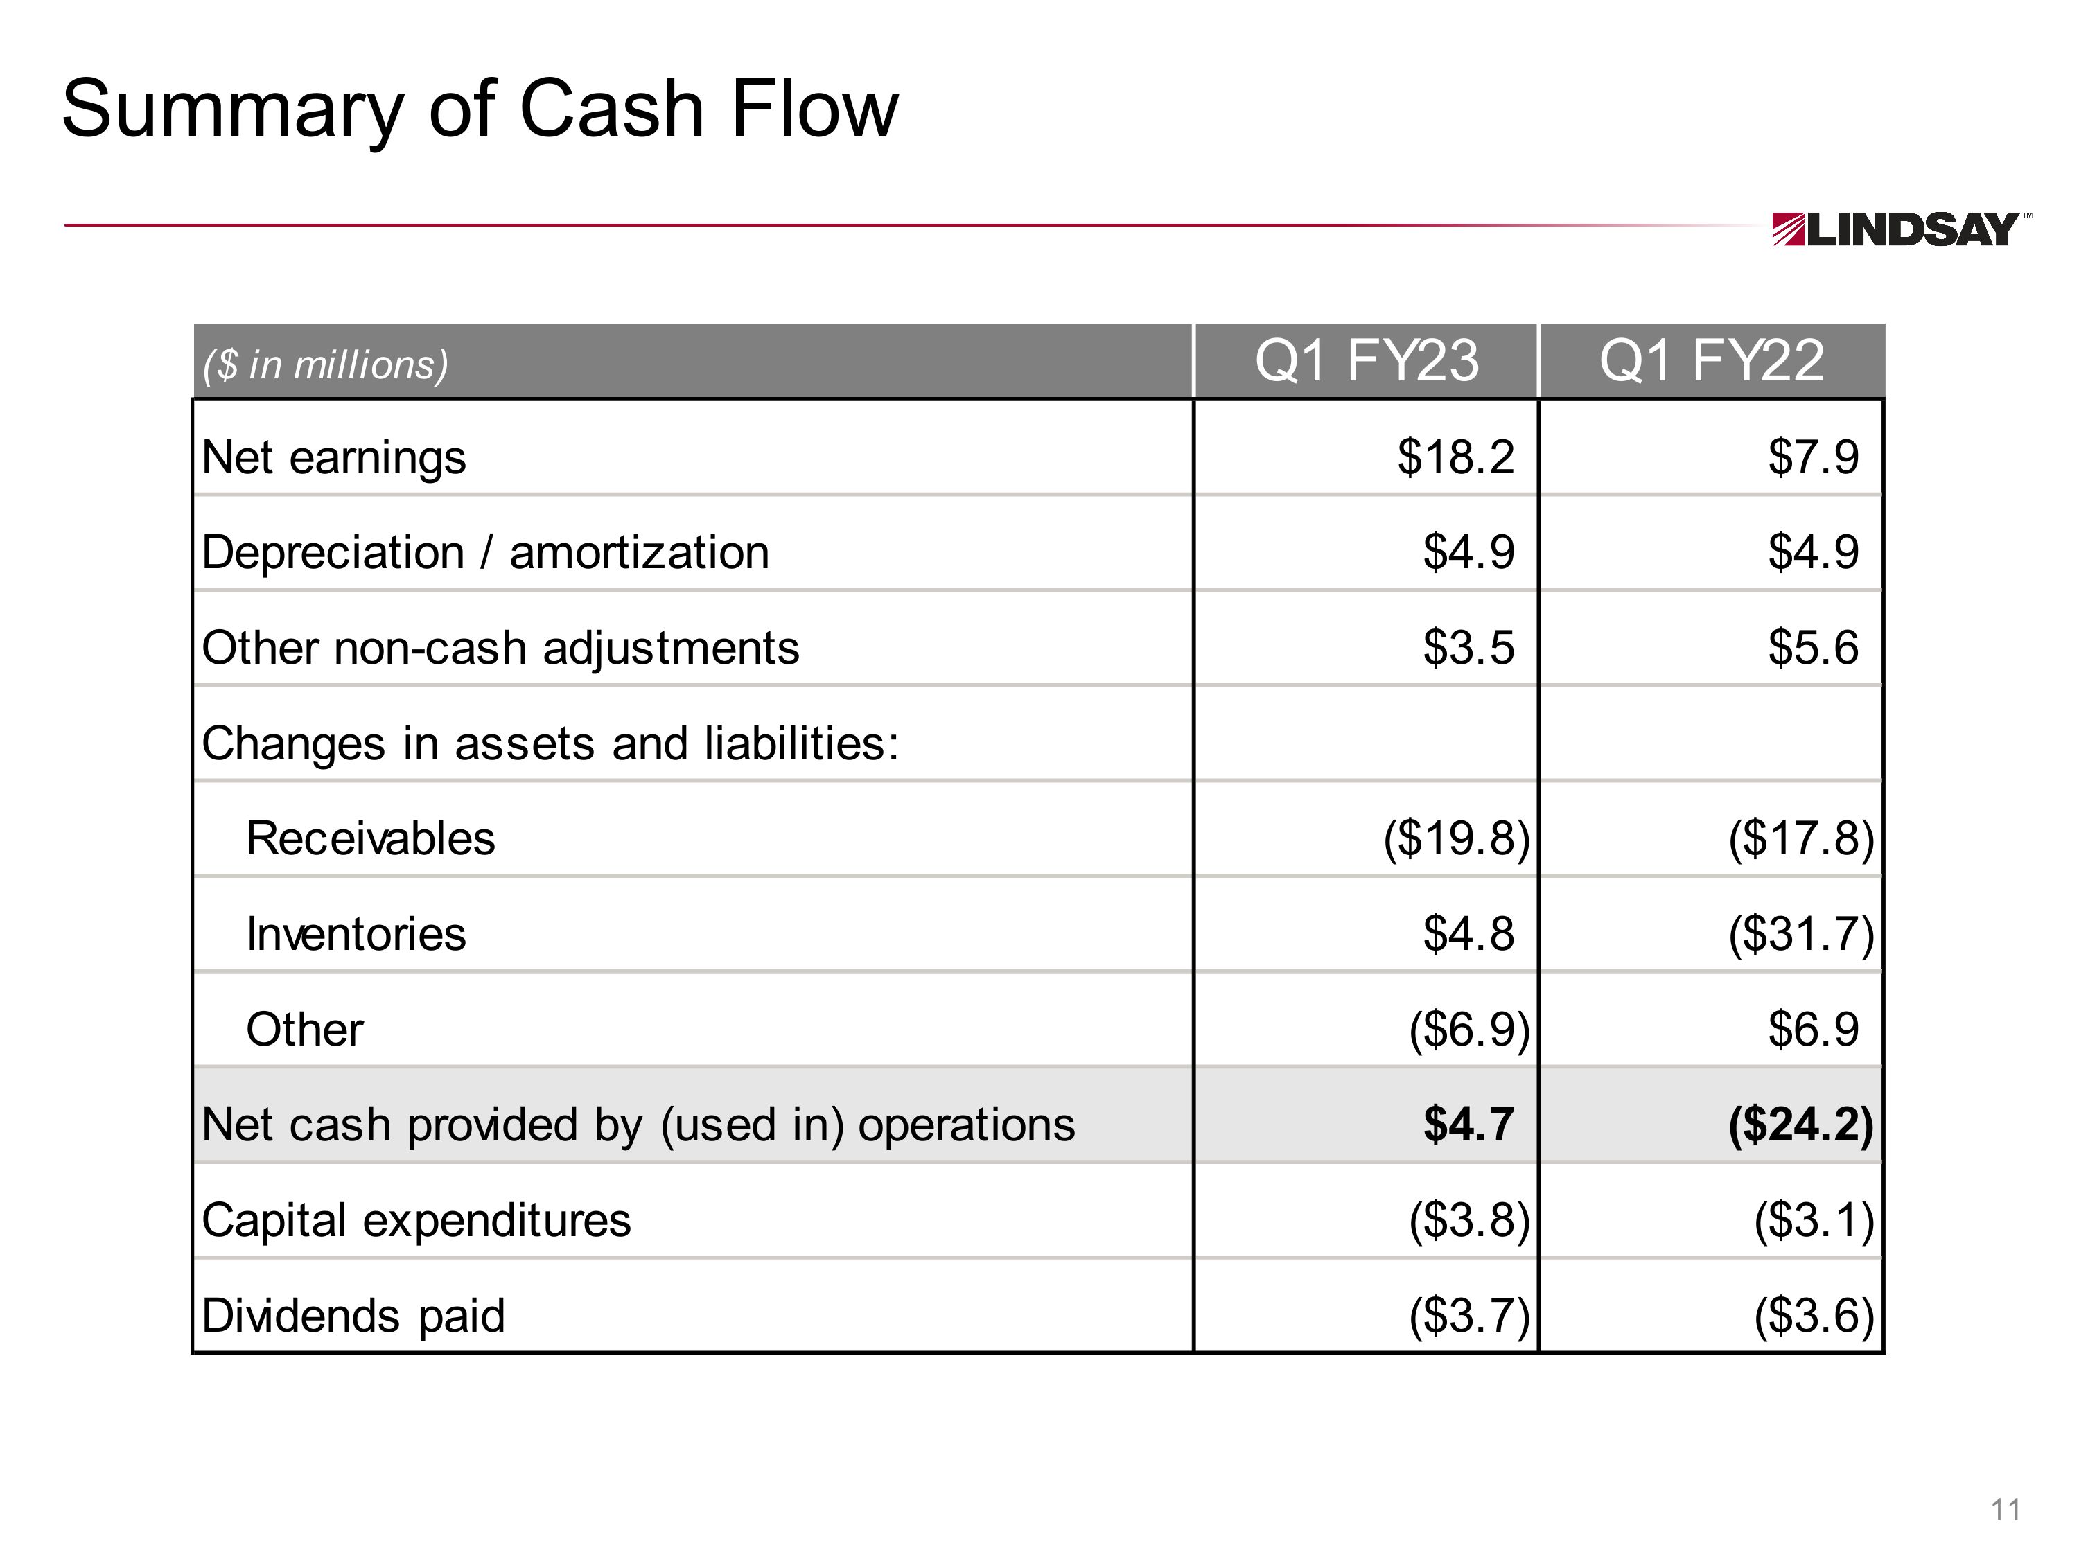The width and height of the screenshot is (2079, 1559).
Task: Click the Net earnings row label
Action: (x=333, y=457)
